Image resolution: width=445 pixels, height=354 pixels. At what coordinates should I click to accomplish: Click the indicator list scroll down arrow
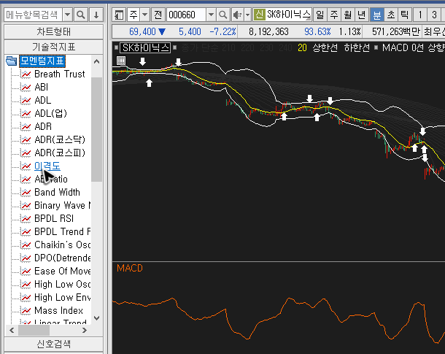96,318
